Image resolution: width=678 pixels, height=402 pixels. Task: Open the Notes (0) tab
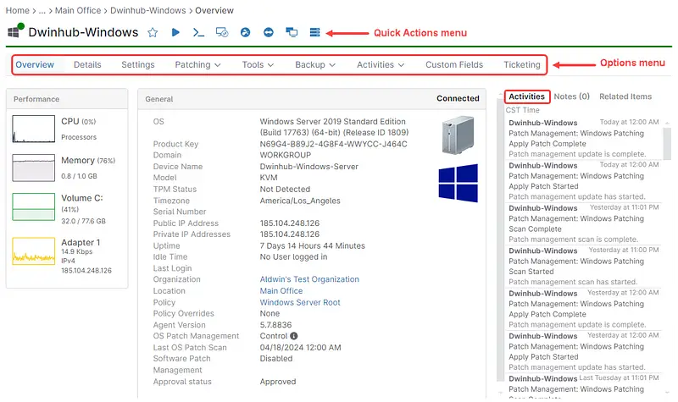click(572, 96)
